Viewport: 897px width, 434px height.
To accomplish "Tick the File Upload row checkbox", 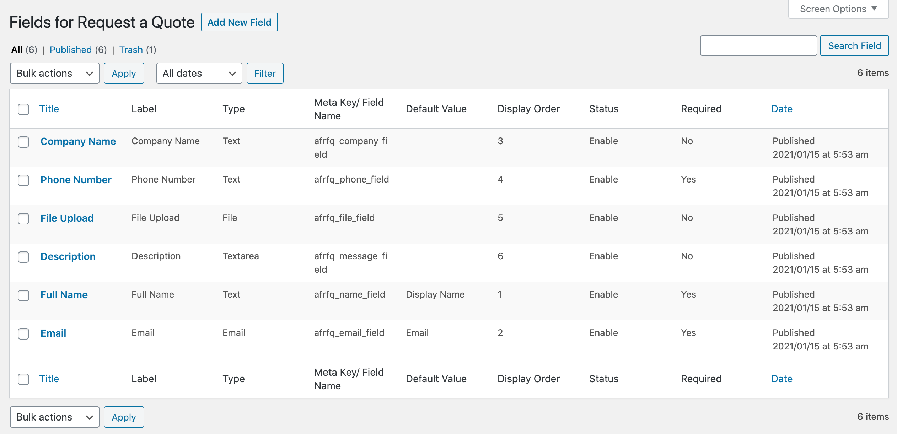I will tap(23, 218).
